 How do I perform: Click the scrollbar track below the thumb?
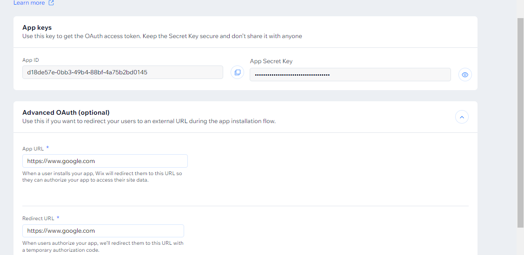point(520,242)
